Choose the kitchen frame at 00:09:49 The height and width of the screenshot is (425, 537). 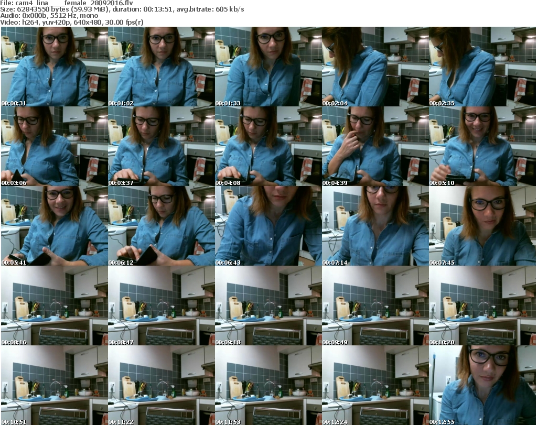click(375, 306)
